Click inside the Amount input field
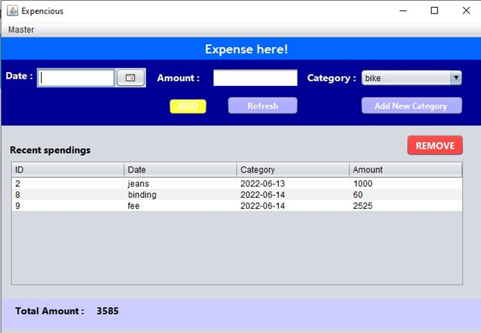481x333 pixels. pos(255,78)
